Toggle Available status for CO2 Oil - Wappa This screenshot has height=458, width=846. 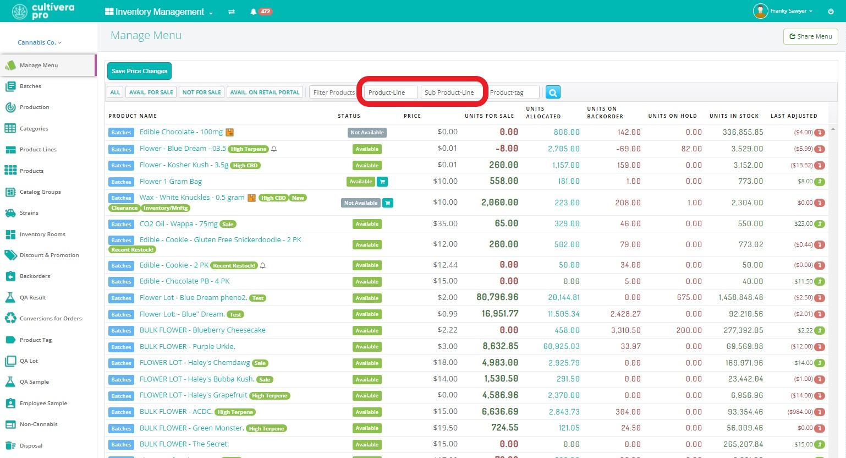[x=367, y=224]
